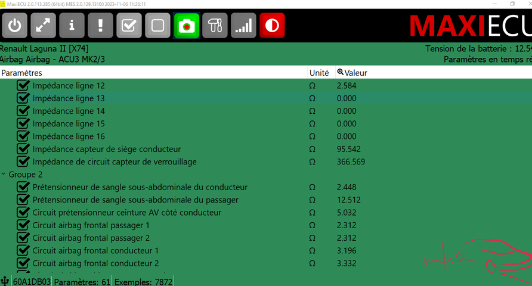
Task: Select value 2.584 of Impédance ligne 12
Action: (347, 86)
